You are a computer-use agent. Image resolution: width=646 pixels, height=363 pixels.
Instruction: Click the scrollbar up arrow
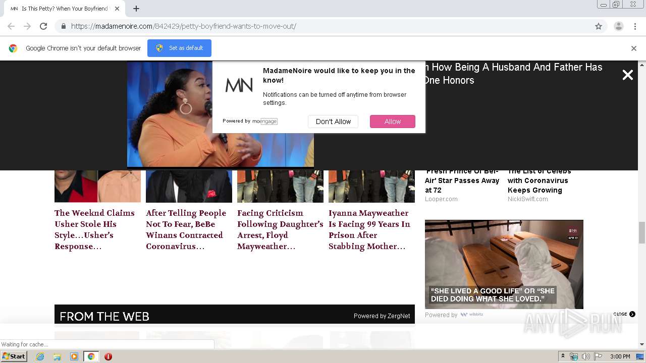click(x=642, y=65)
